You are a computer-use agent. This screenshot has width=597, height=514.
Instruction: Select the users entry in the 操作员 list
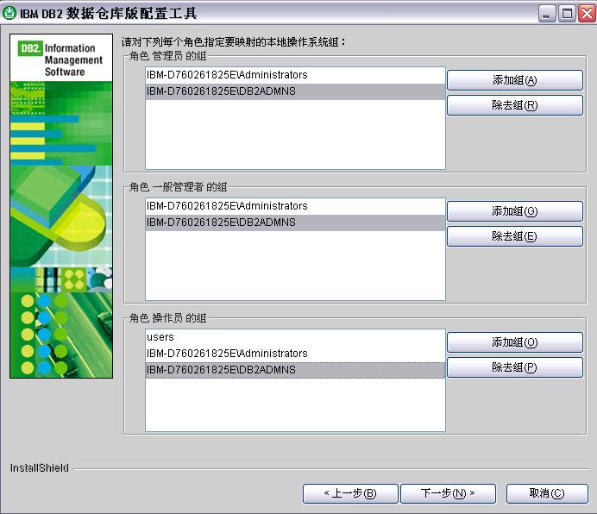point(295,337)
